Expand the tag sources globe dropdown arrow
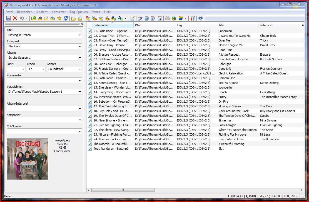This screenshot has height=202, width=309. pyautogui.click(x=186, y=18)
